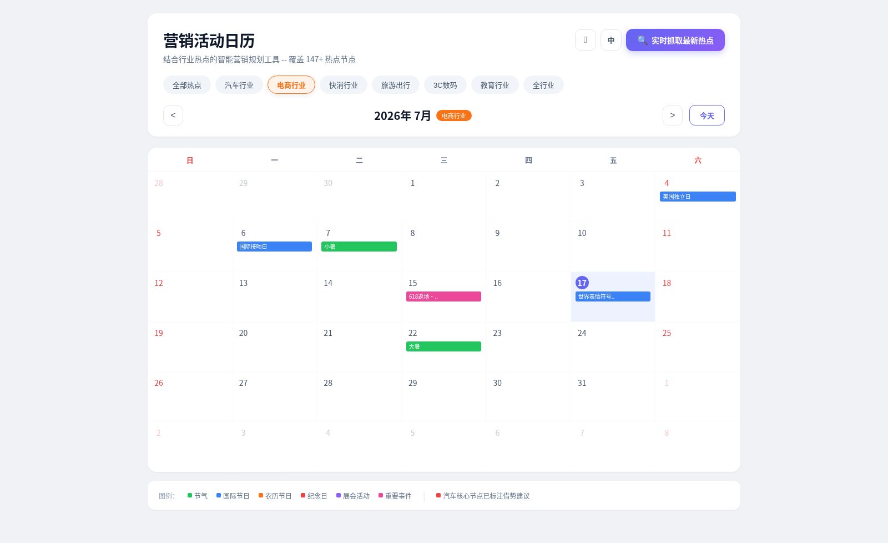Click purple 展会活动 legend item

pos(353,496)
